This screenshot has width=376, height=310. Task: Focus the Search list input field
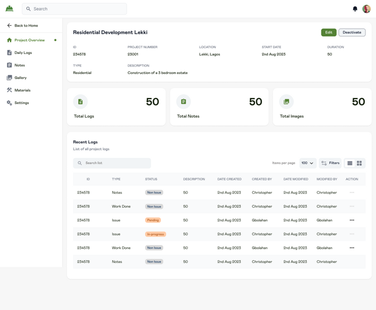(x=115, y=163)
